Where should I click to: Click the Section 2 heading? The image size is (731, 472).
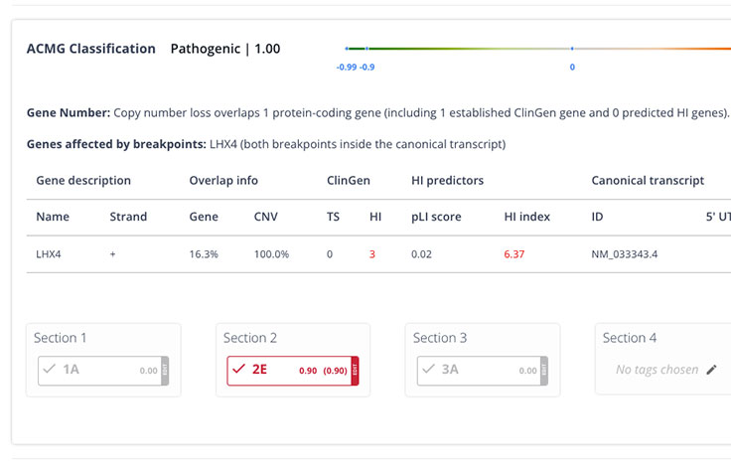click(x=250, y=338)
